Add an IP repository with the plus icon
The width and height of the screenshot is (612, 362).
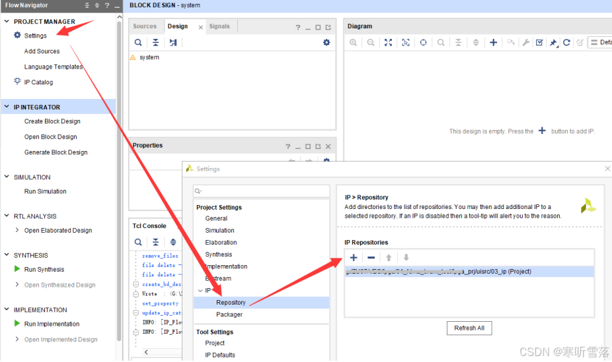point(354,258)
